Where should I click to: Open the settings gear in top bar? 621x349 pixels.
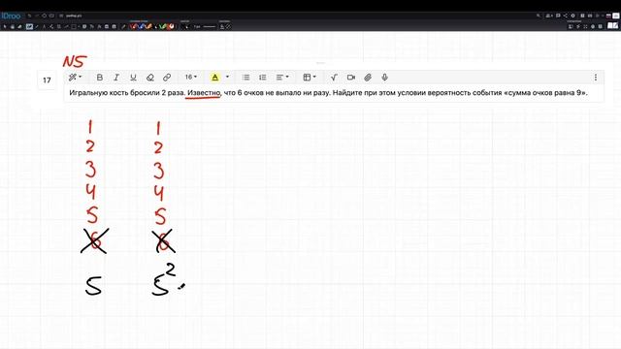[x=572, y=16]
